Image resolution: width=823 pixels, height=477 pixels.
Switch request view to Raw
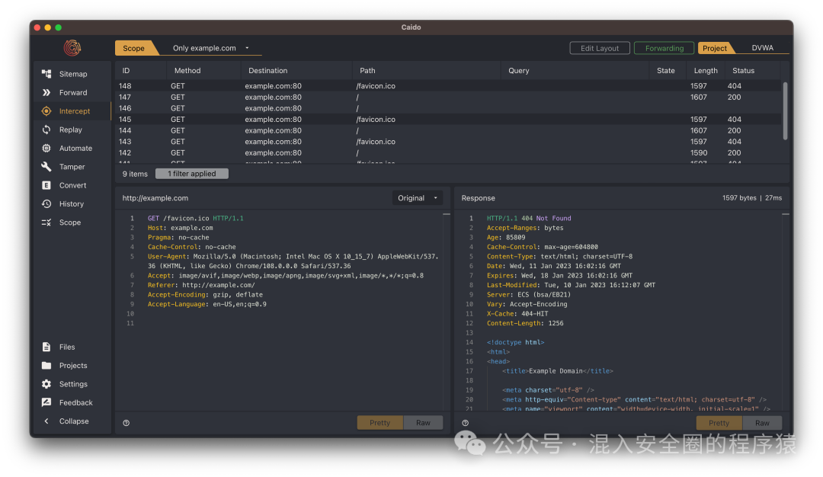click(423, 423)
